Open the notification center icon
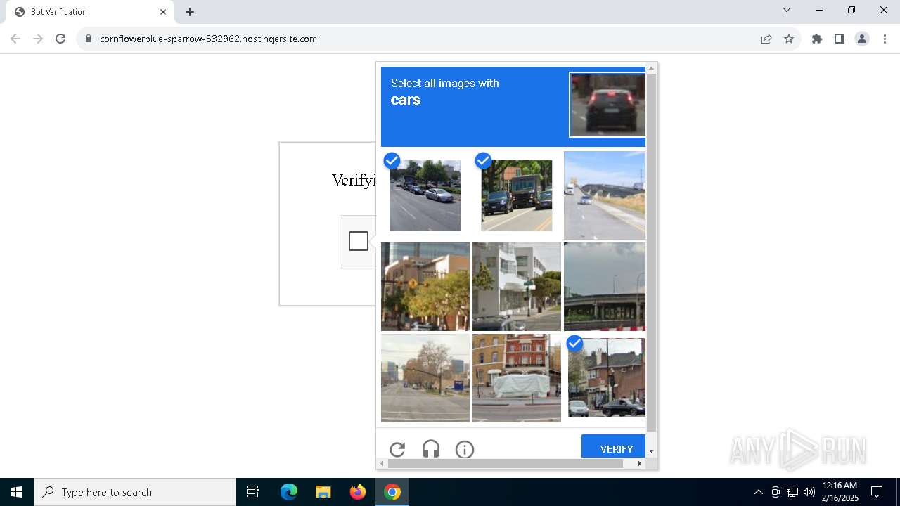 click(877, 492)
